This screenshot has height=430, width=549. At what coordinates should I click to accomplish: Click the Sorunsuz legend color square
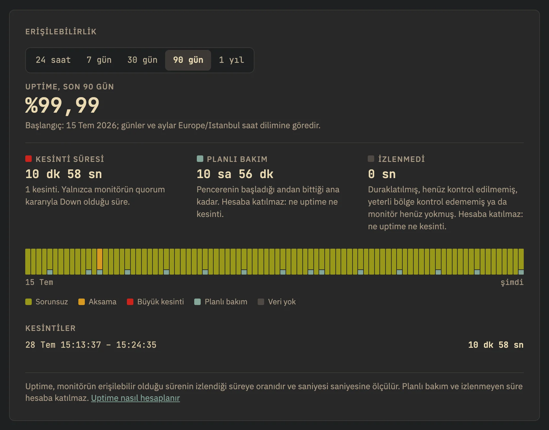[28, 302]
